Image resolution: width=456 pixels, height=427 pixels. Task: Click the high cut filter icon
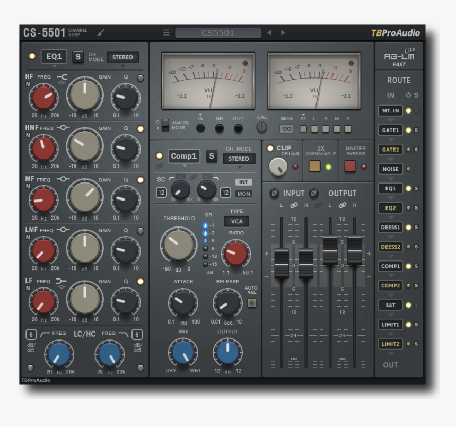pos(124,334)
